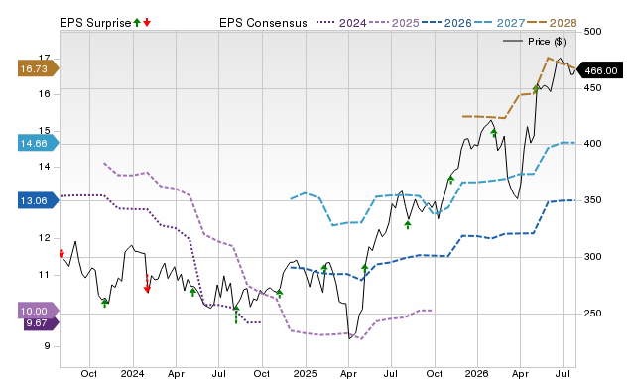This screenshot has width=635, height=379.
Task: Click the EPS Surprise legend title
Action: tap(95, 23)
